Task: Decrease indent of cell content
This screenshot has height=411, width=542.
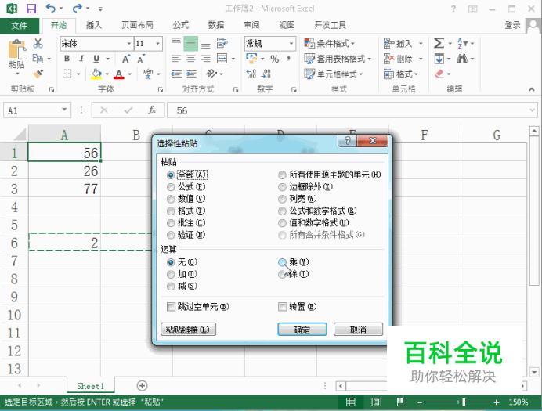Action: tap(176, 74)
